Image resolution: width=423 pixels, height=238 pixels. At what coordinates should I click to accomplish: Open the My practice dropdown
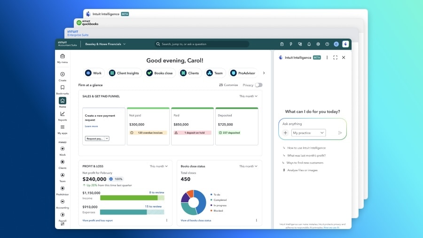[308, 133]
